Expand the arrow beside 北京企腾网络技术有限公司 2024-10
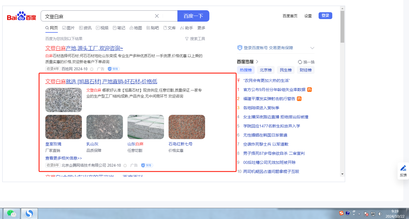409x219 pixels. (x=125, y=166)
